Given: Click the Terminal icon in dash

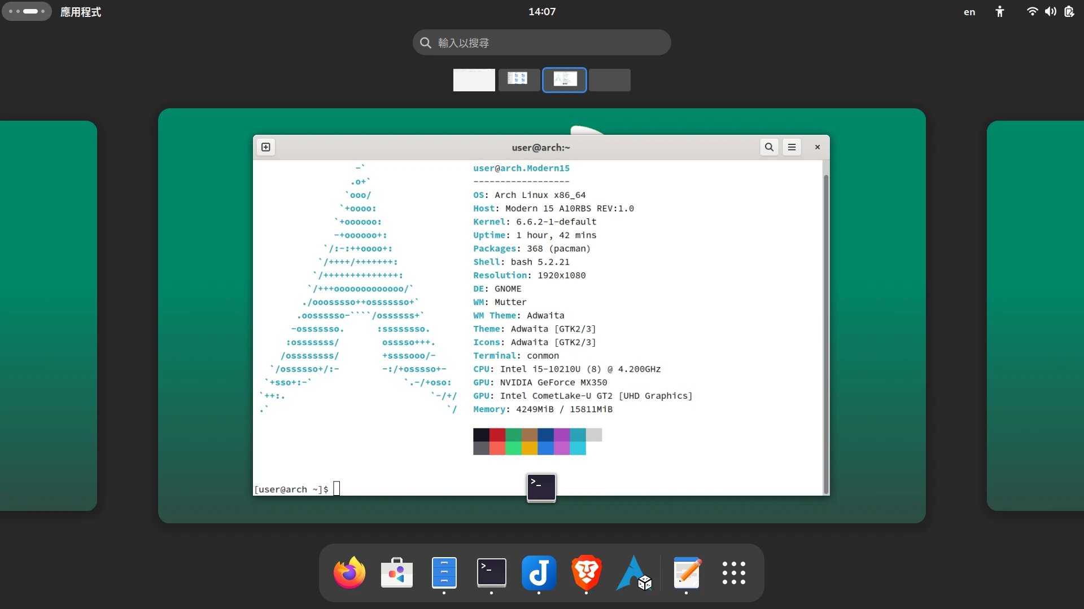Looking at the screenshot, I should [491, 573].
